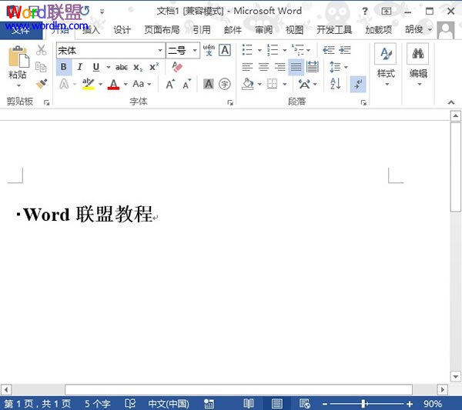This screenshot has height=410, width=462.
Task: Click the 90% zoom level
Action: coord(432,404)
